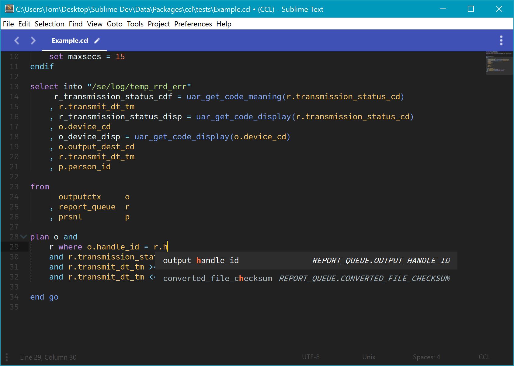
Task: Open the Preferences menu
Action: (x=193, y=24)
